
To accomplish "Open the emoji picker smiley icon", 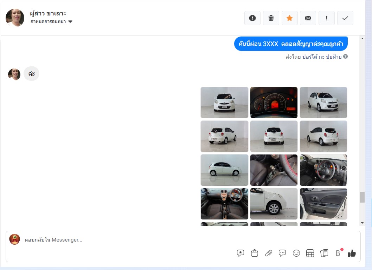I will [x=296, y=253].
